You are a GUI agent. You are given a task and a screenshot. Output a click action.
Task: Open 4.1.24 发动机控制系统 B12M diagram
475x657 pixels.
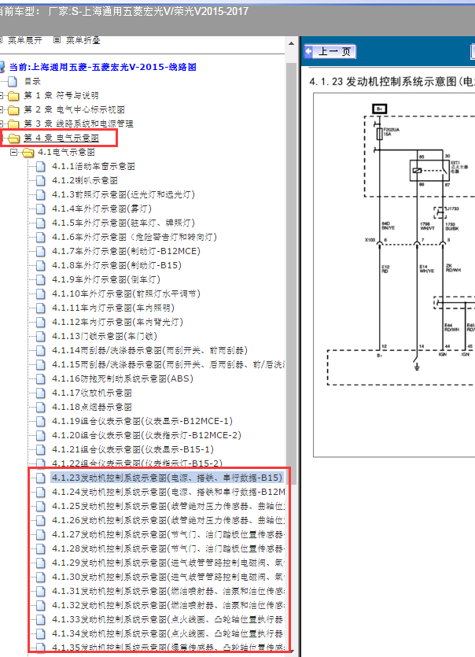[x=168, y=492]
